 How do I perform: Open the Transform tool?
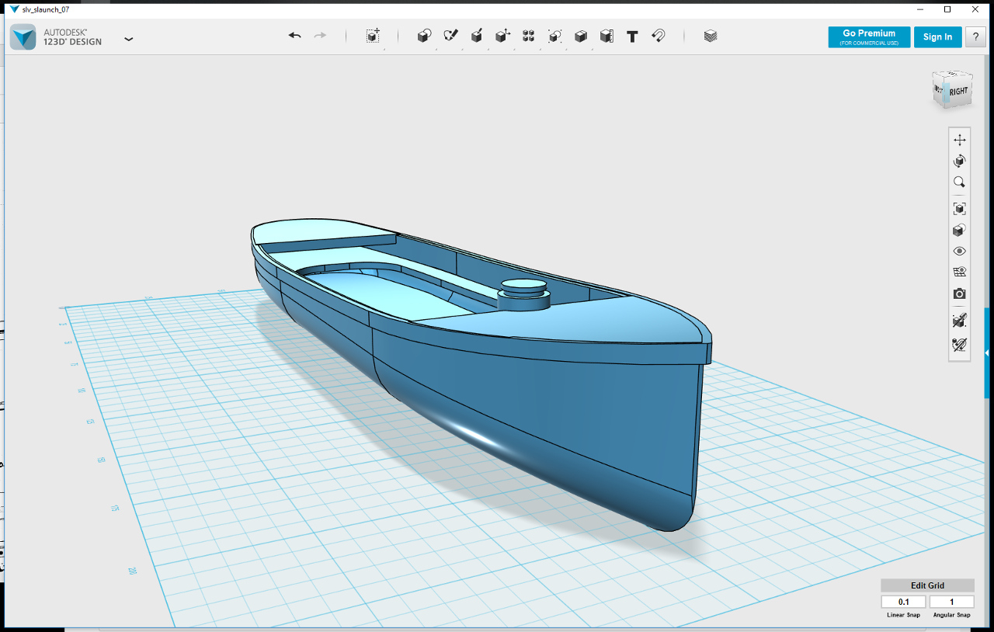coord(374,36)
